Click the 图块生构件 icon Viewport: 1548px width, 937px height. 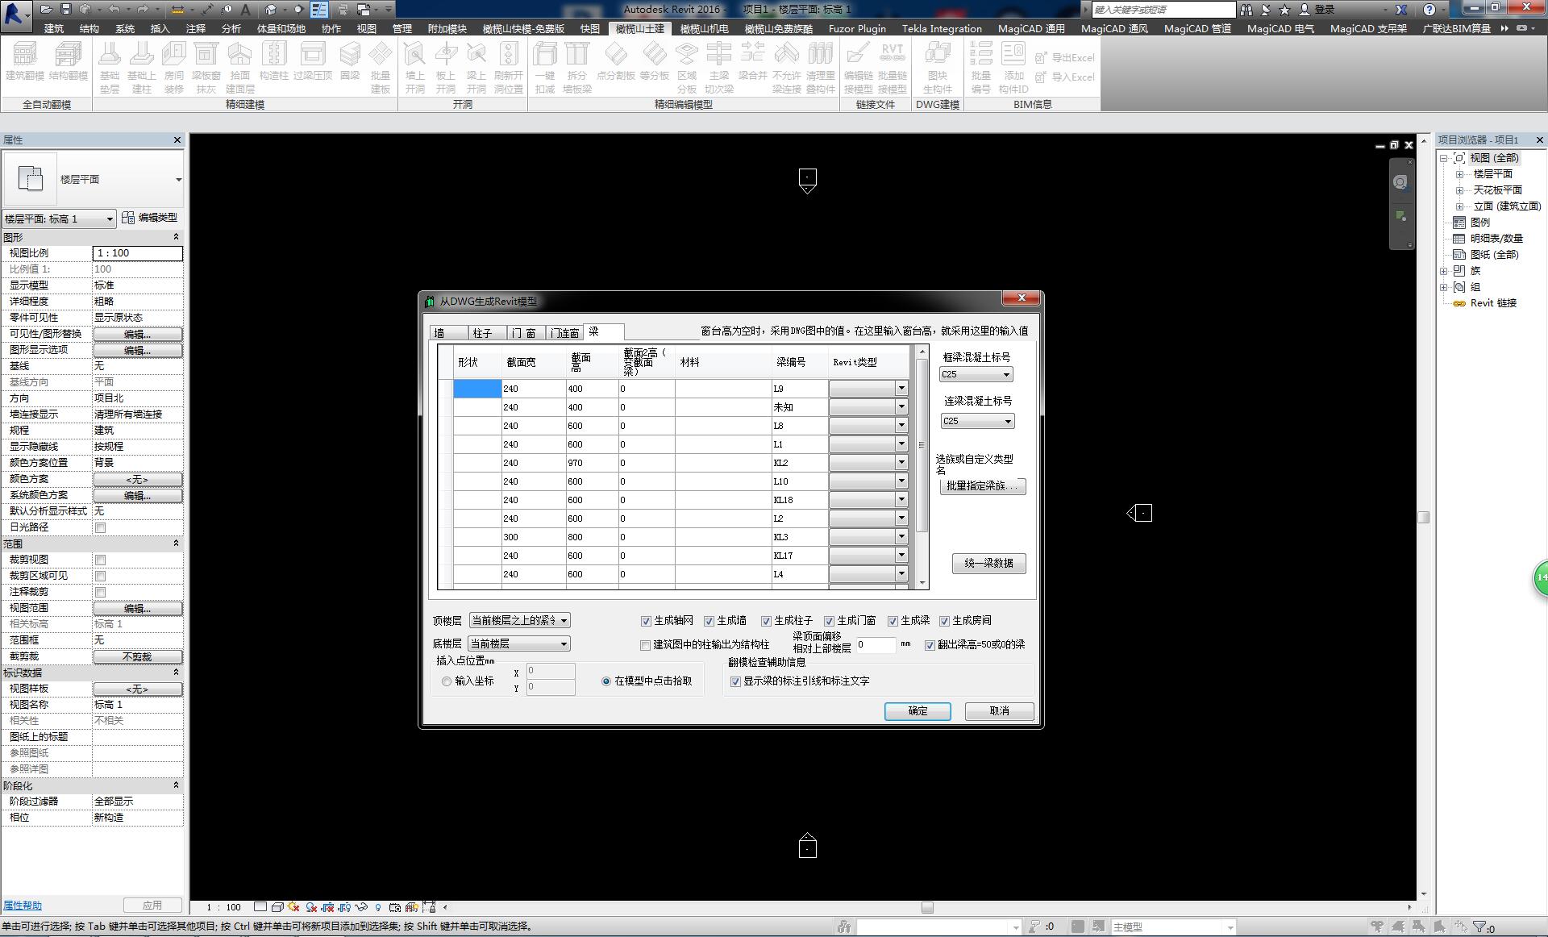[x=938, y=68]
